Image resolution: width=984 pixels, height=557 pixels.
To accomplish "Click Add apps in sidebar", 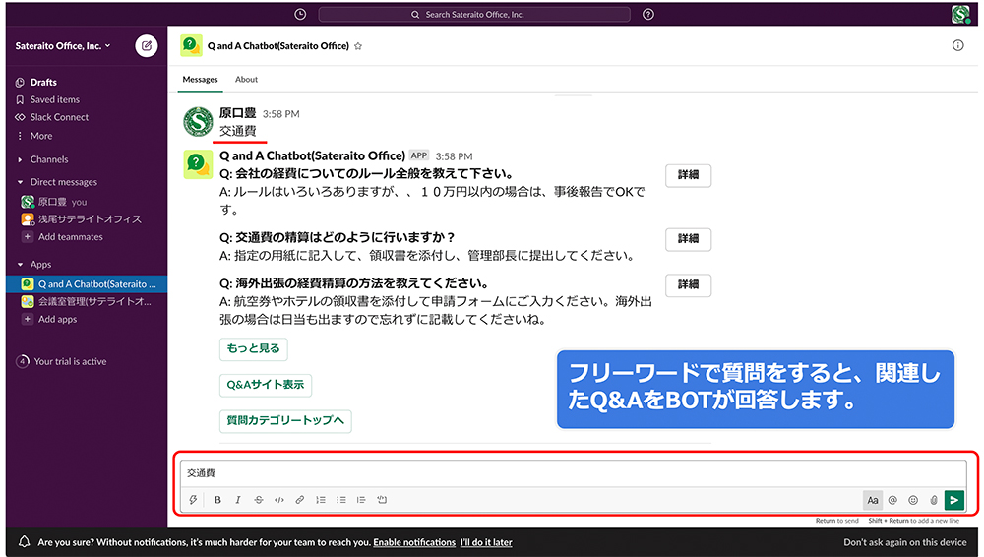I will pos(57,319).
